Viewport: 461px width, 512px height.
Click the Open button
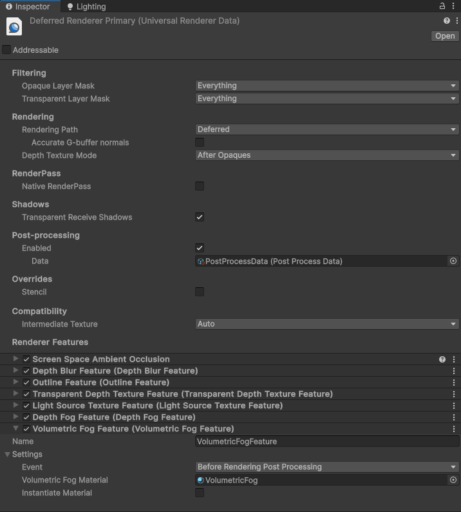[x=445, y=36]
